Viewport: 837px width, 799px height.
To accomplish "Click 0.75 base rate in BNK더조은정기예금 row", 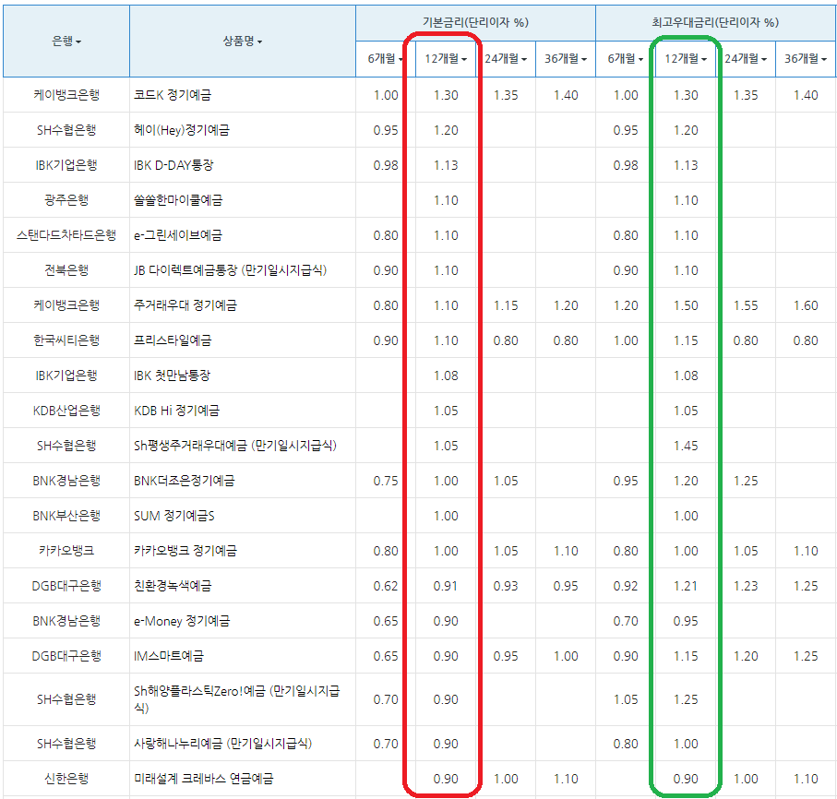I will (386, 481).
